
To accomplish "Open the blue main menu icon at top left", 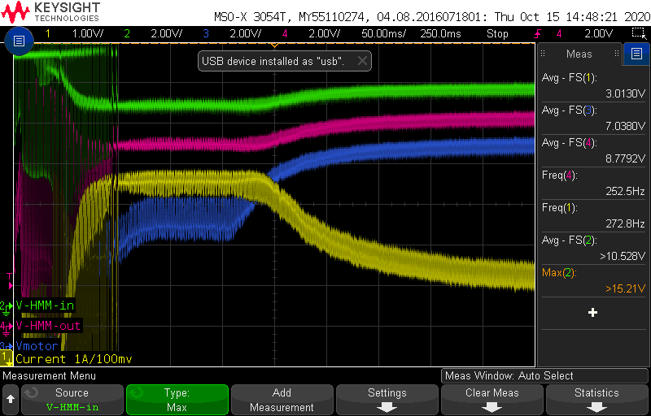I will tap(20, 40).
